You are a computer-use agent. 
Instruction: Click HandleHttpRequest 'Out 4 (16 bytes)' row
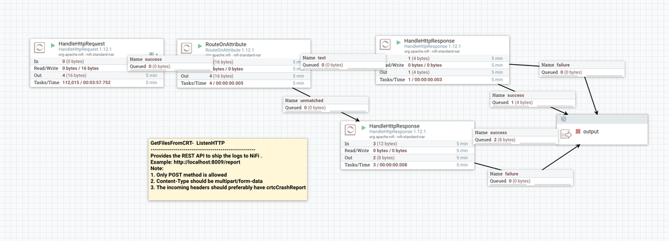pos(96,75)
